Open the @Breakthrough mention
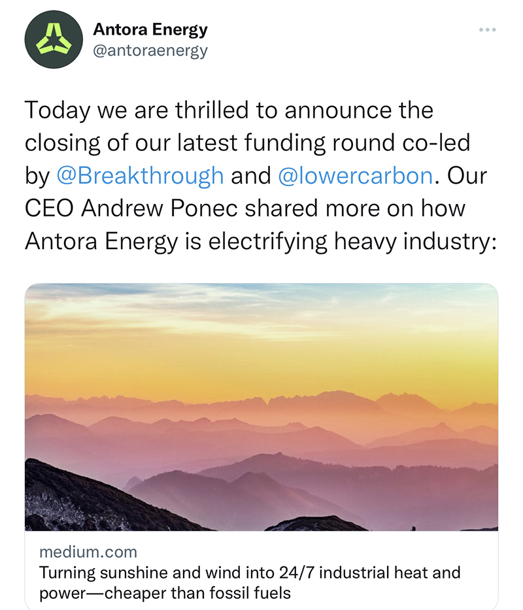Screen dimensions: 523x610 140,176
